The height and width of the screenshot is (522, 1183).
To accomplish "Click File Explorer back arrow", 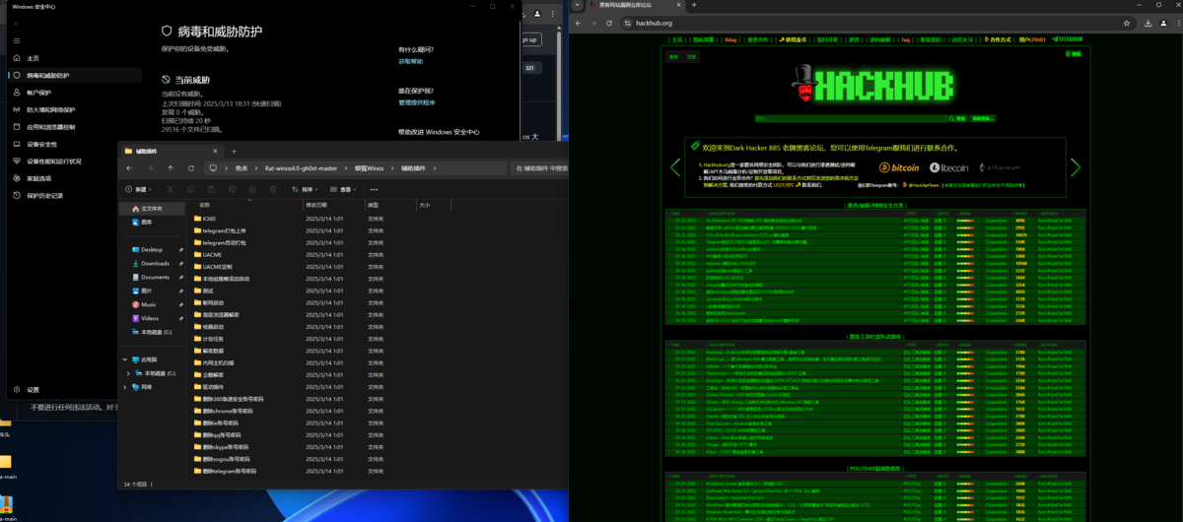I will pyautogui.click(x=131, y=168).
